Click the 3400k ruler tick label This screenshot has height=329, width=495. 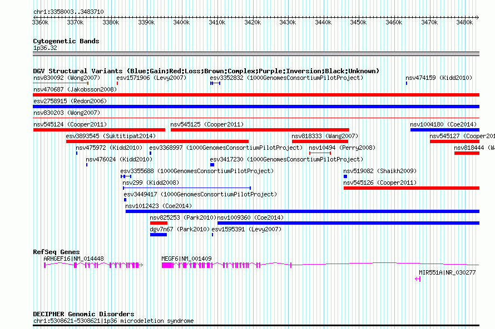click(x=181, y=23)
